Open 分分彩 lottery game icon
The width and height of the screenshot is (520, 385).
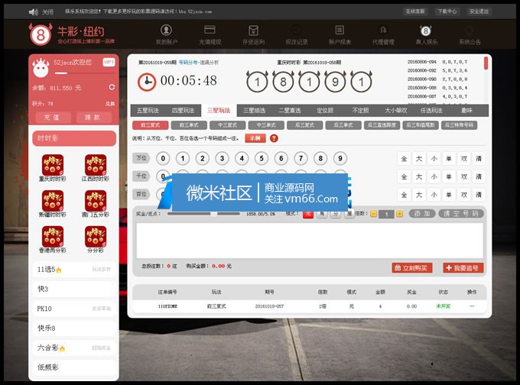[96, 237]
